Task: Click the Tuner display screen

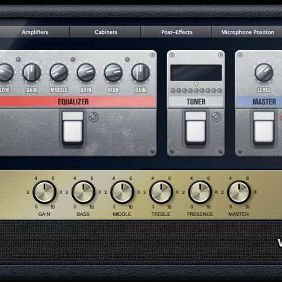Action: click(x=196, y=73)
